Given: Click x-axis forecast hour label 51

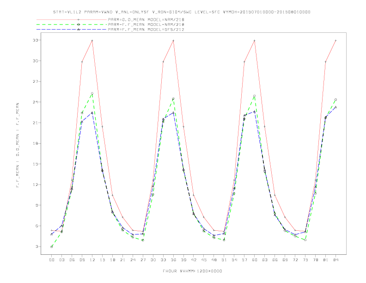Looking at the screenshot, I should (224, 260).
